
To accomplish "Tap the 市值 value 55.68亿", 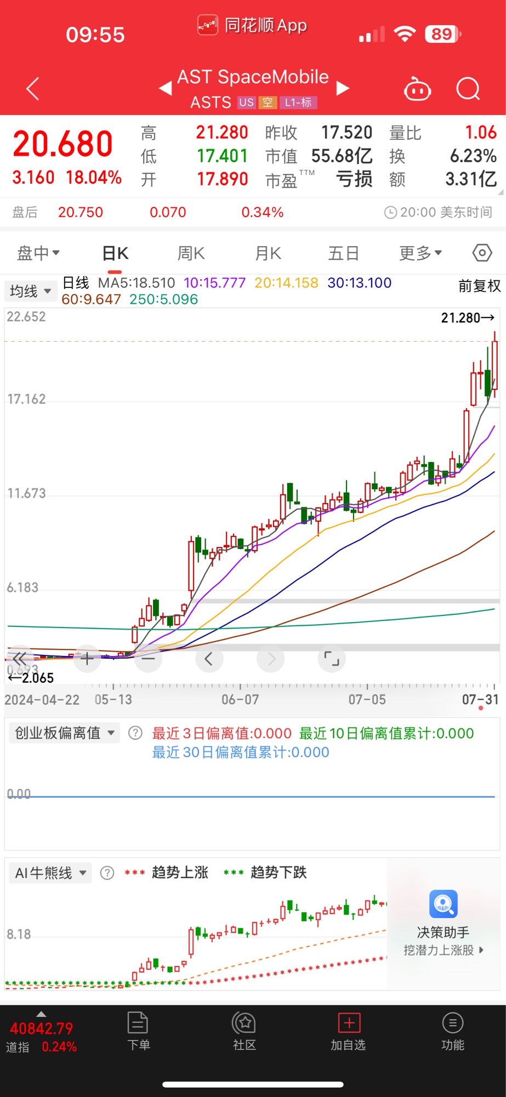I will tap(342, 156).
